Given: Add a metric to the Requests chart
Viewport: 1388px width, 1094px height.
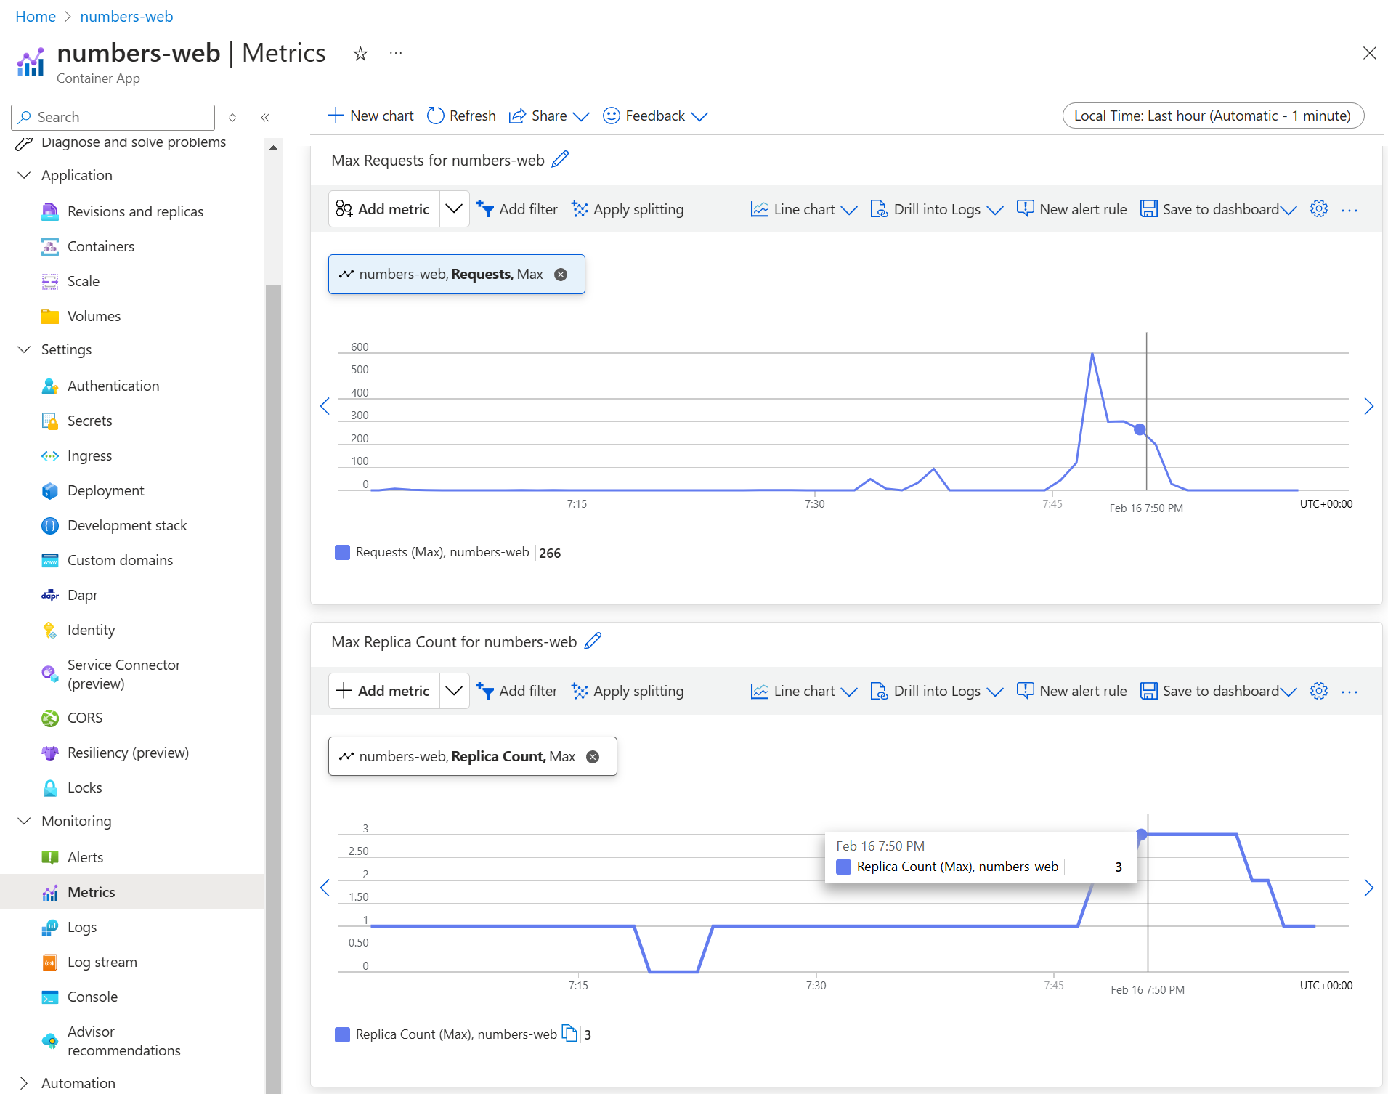Looking at the screenshot, I should [x=384, y=209].
